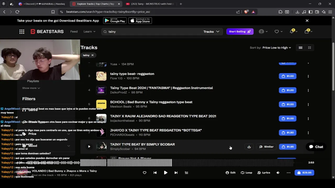This screenshot has width=335, height=188.
Task: Bookmark this page
Action: (x=53, y=12)
